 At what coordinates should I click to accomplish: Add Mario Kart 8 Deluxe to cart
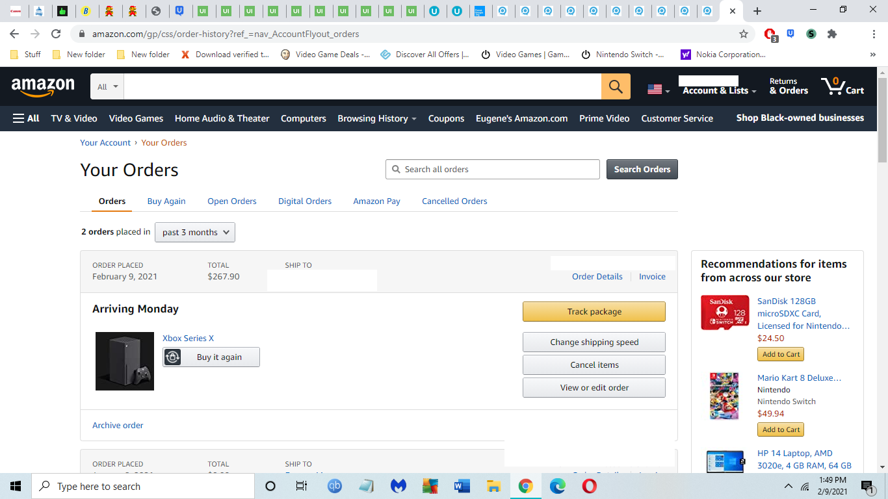(781, 429)
